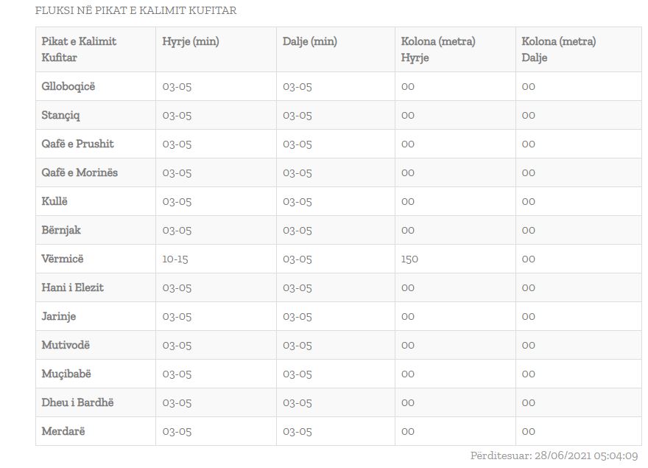Click the Mutivodë row label
Image resolution: width=648 pixels, height=468 pixels.
pyautogui.click(x=66, y=345)
